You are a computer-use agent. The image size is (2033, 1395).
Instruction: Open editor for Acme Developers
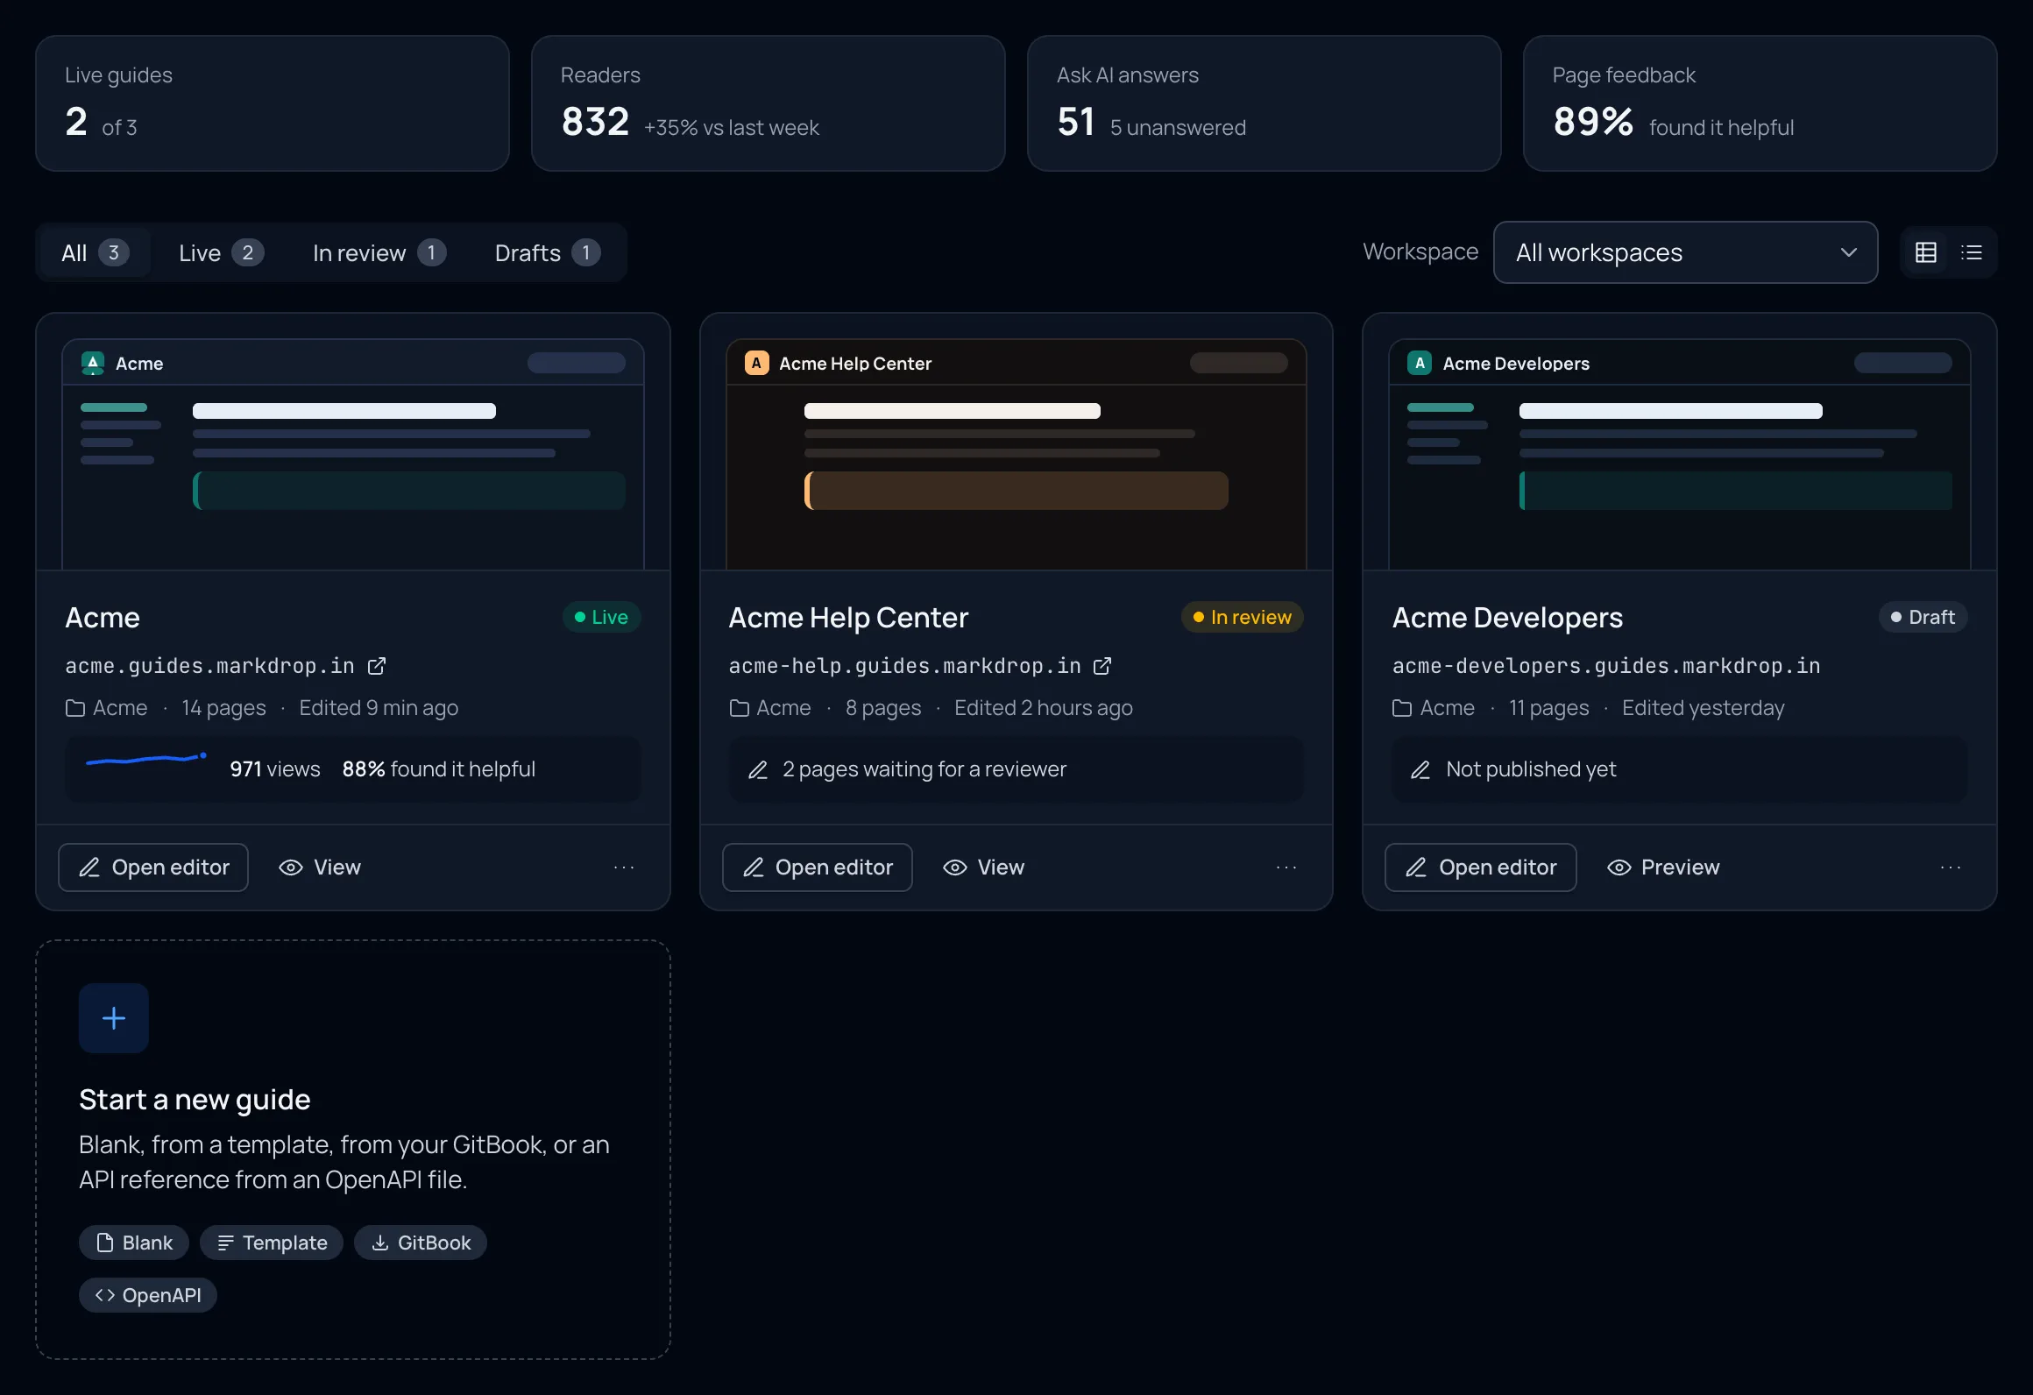point(1481,867)
